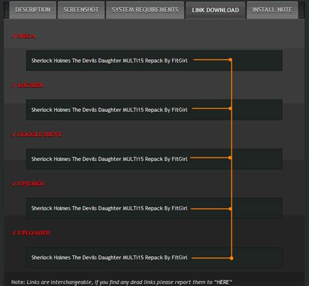Viewport: 309px width, 286px height.
Task: Open the FitGirl repack link under MEGA
Action: pyautogui.click(x=110, y=61)
